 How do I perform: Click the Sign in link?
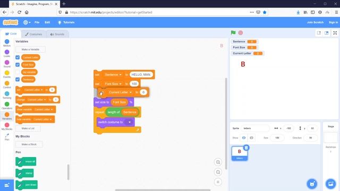333,22
